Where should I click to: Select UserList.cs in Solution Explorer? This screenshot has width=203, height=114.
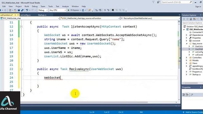[199, 47]
